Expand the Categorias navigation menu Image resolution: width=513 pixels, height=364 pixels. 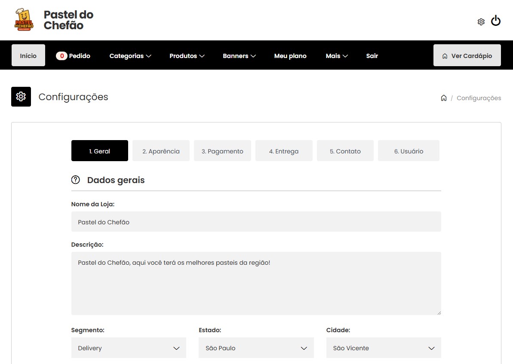130,56
